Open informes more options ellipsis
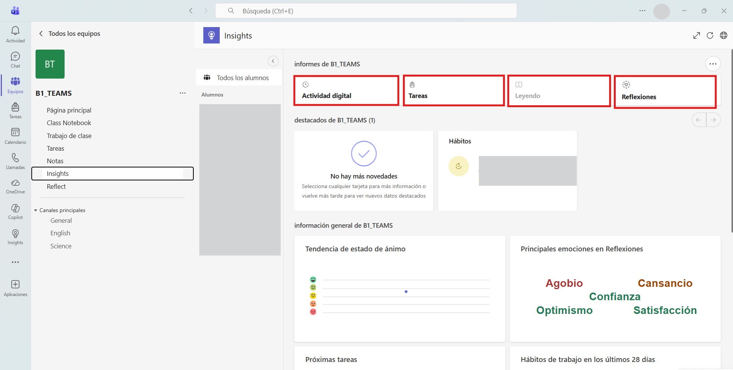The image size is (733, 370). [713, 64]
